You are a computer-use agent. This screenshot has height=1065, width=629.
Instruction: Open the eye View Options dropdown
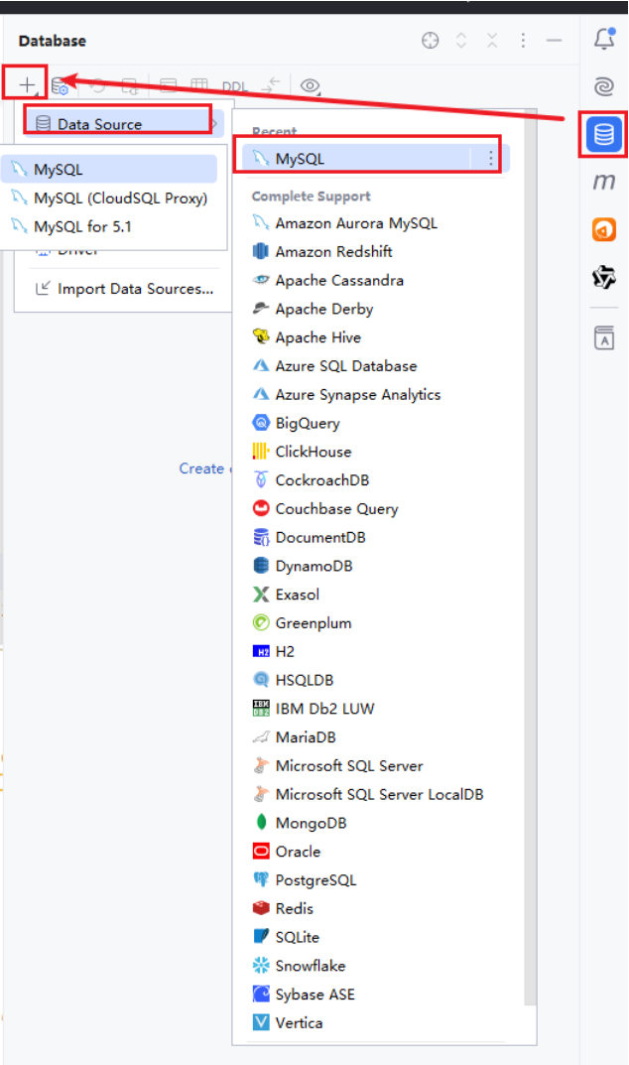[x=311, y=85]
